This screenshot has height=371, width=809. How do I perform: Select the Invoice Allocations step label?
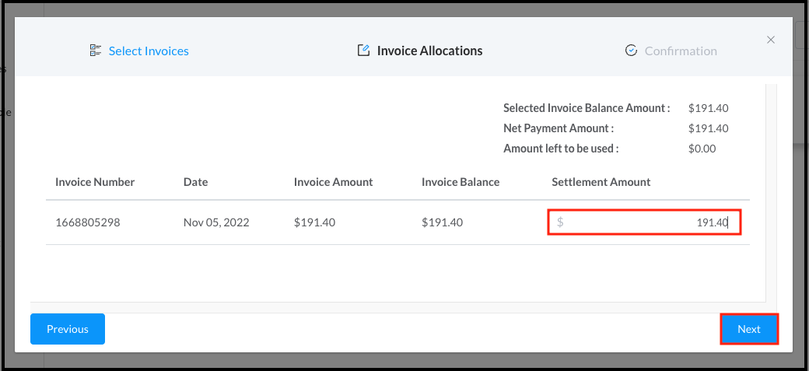tap(429, 51)
